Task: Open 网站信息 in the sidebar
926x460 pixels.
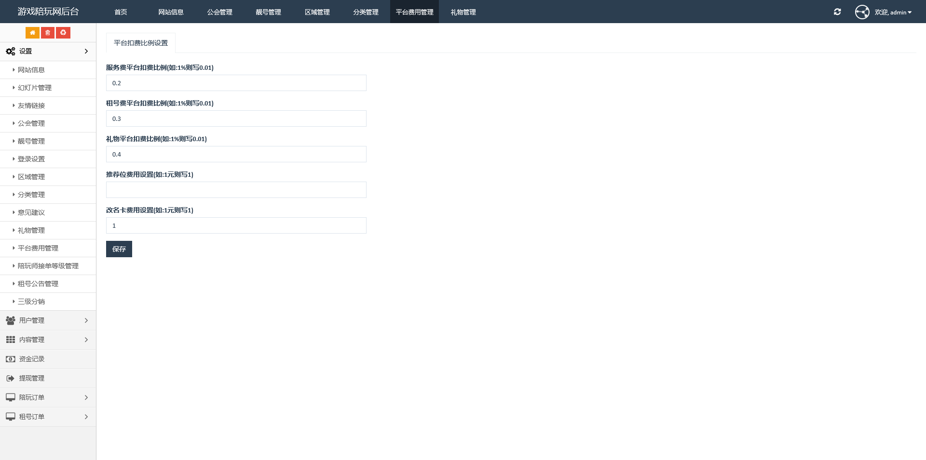Action: coord(48,70)
